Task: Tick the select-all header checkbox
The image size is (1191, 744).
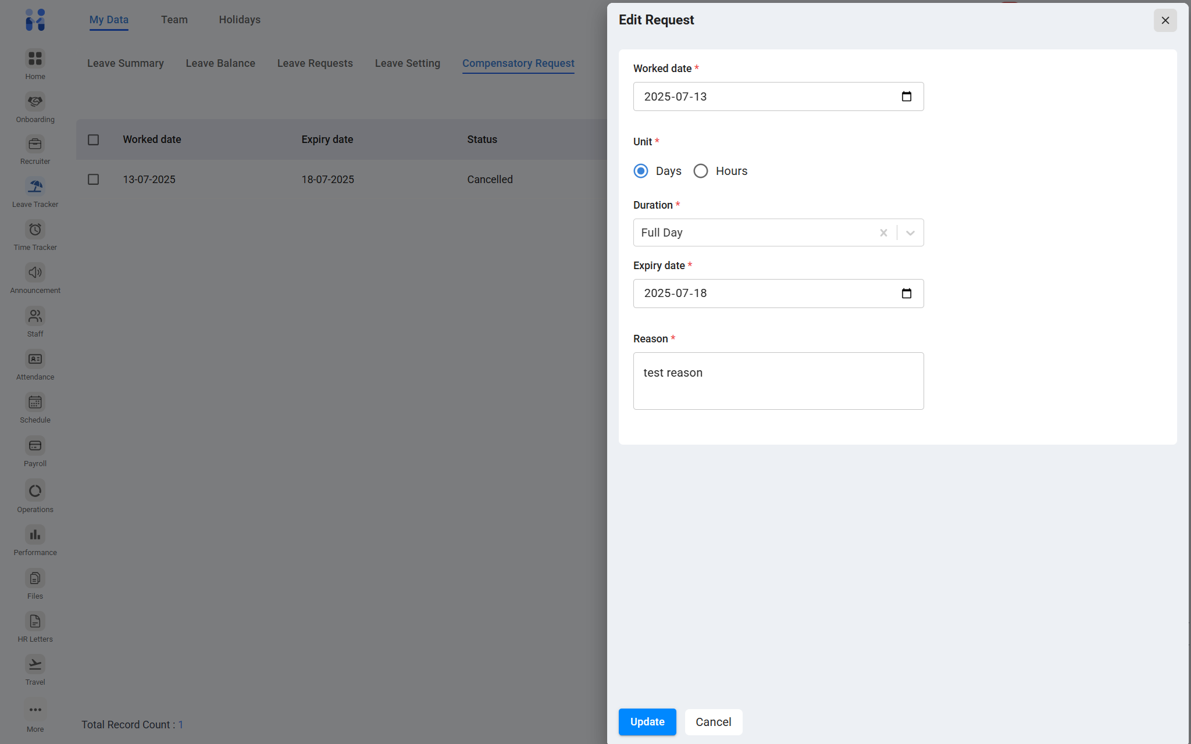Action: pos(93,139)
